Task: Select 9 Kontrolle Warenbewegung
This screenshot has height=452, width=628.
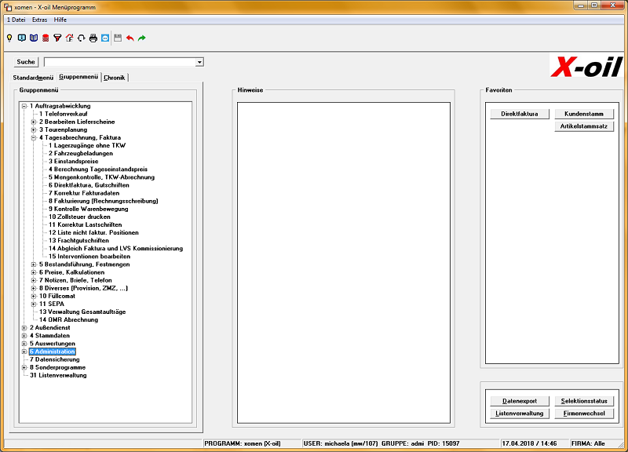Action: click(89, 209)
